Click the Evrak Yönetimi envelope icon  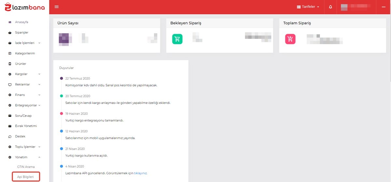(10, 126)
